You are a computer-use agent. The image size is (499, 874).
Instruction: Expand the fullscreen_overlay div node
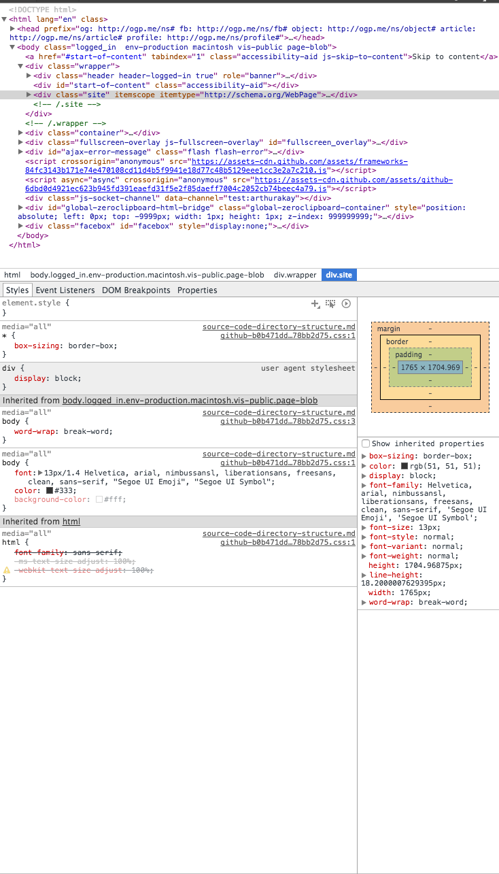[20, 143]
